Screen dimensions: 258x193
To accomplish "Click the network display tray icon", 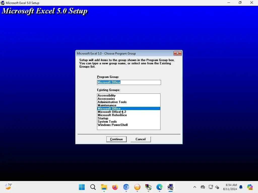I will 211,187.
